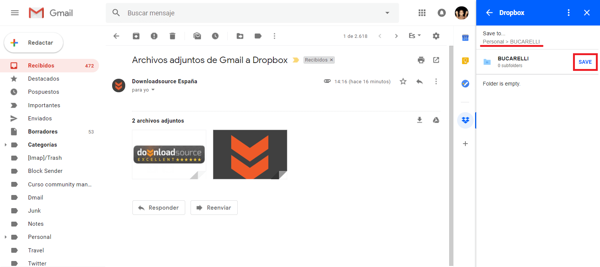The width and height of the screenshot is (600, 267).
Task: Open search options dropdown arrow
Action: (x=387, y=13)
